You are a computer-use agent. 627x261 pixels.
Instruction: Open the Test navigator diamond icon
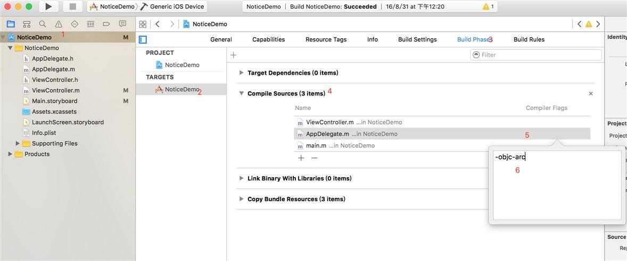(x=75, y=24)
